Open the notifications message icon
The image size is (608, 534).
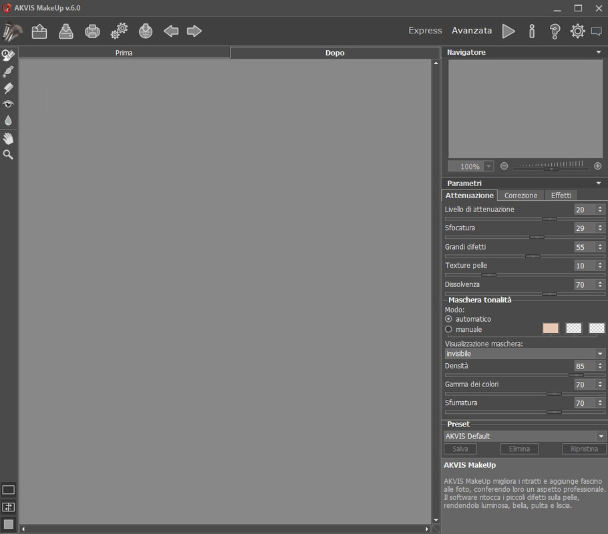[x=597, y=31]
